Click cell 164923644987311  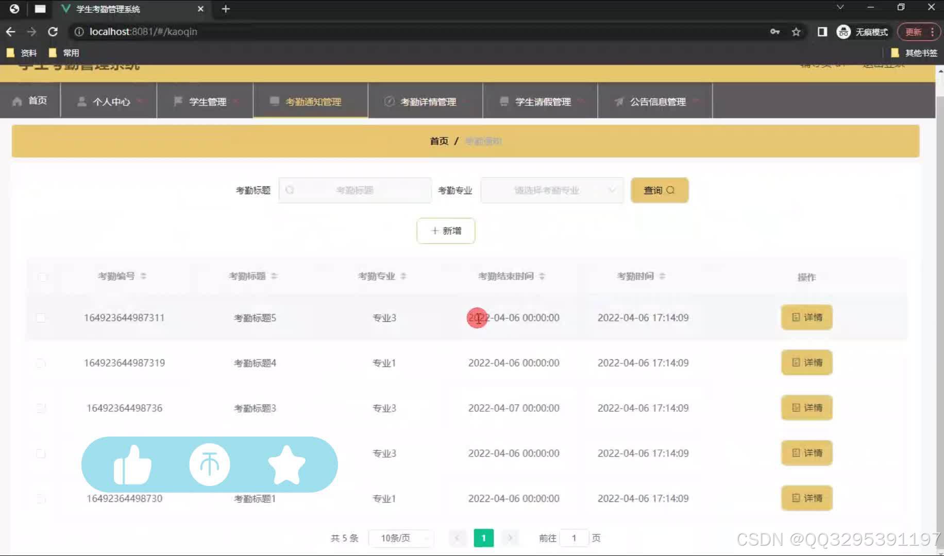point(124,318)
